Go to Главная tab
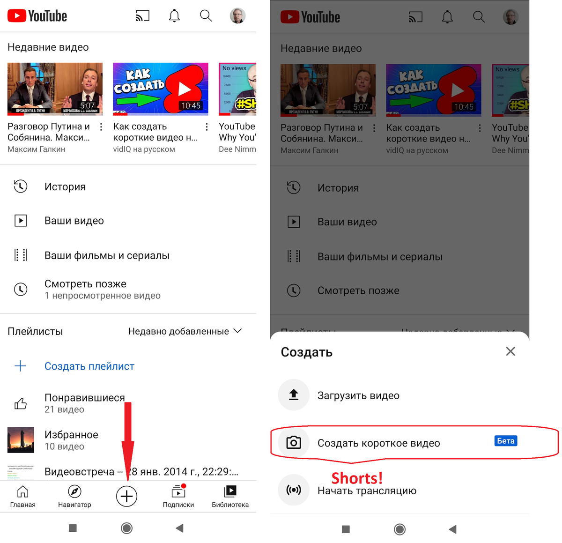The image size is (562, 543). click(23, 497)
